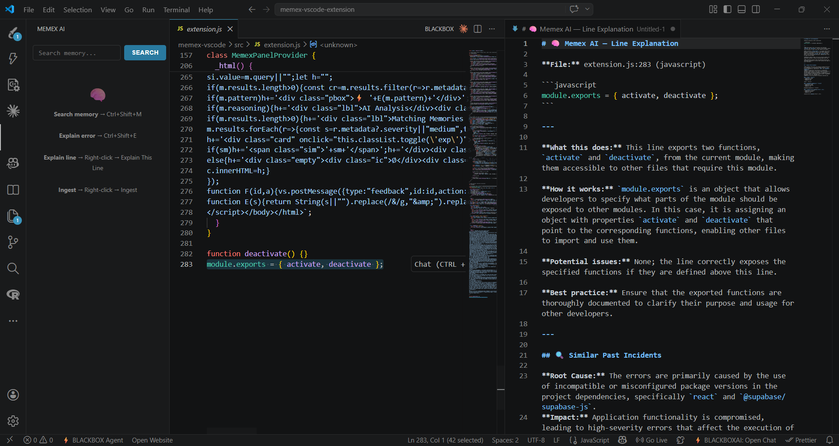Click the Search memory input field
The width and height of the screenshot is (839, 446).
coord(77,53)
